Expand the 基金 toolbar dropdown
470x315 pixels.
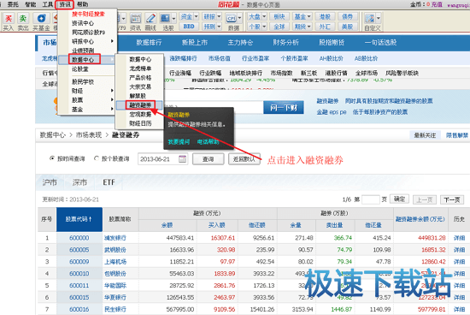tap(309, 16)
